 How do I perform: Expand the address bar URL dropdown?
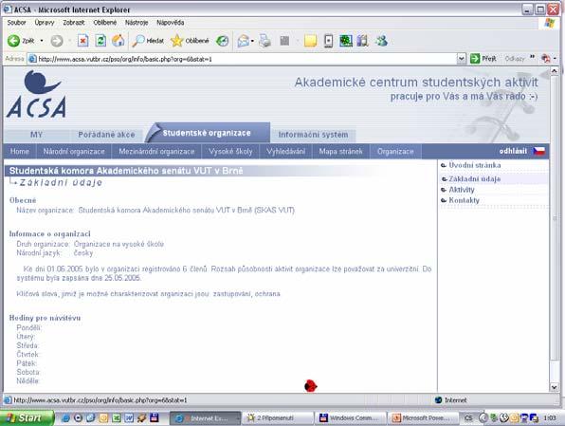[461, 59]
